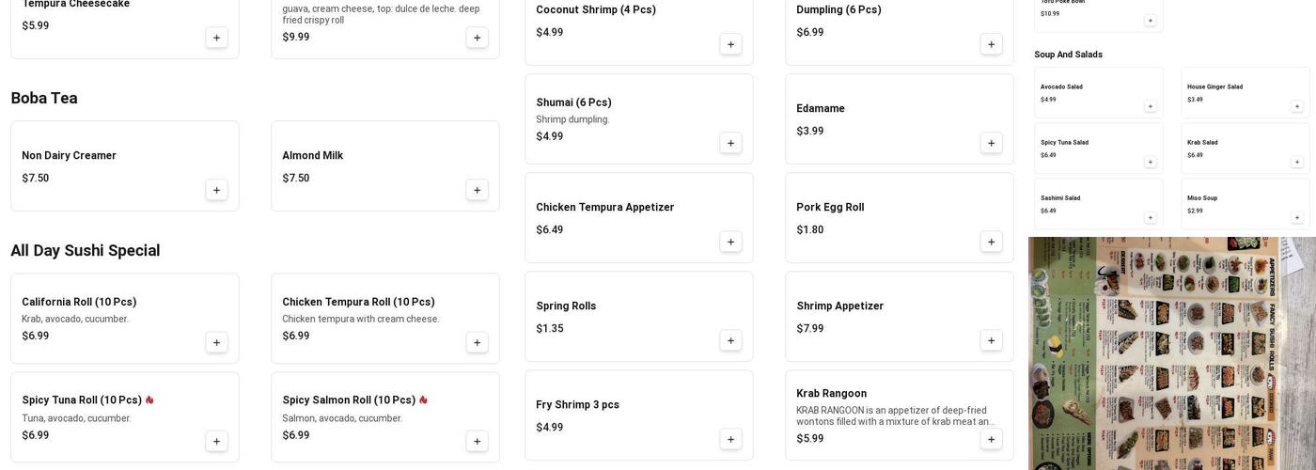Add Chicken Tempura Roll (10 Pcs)
1316x470 pixels.
tap(477, 342)
